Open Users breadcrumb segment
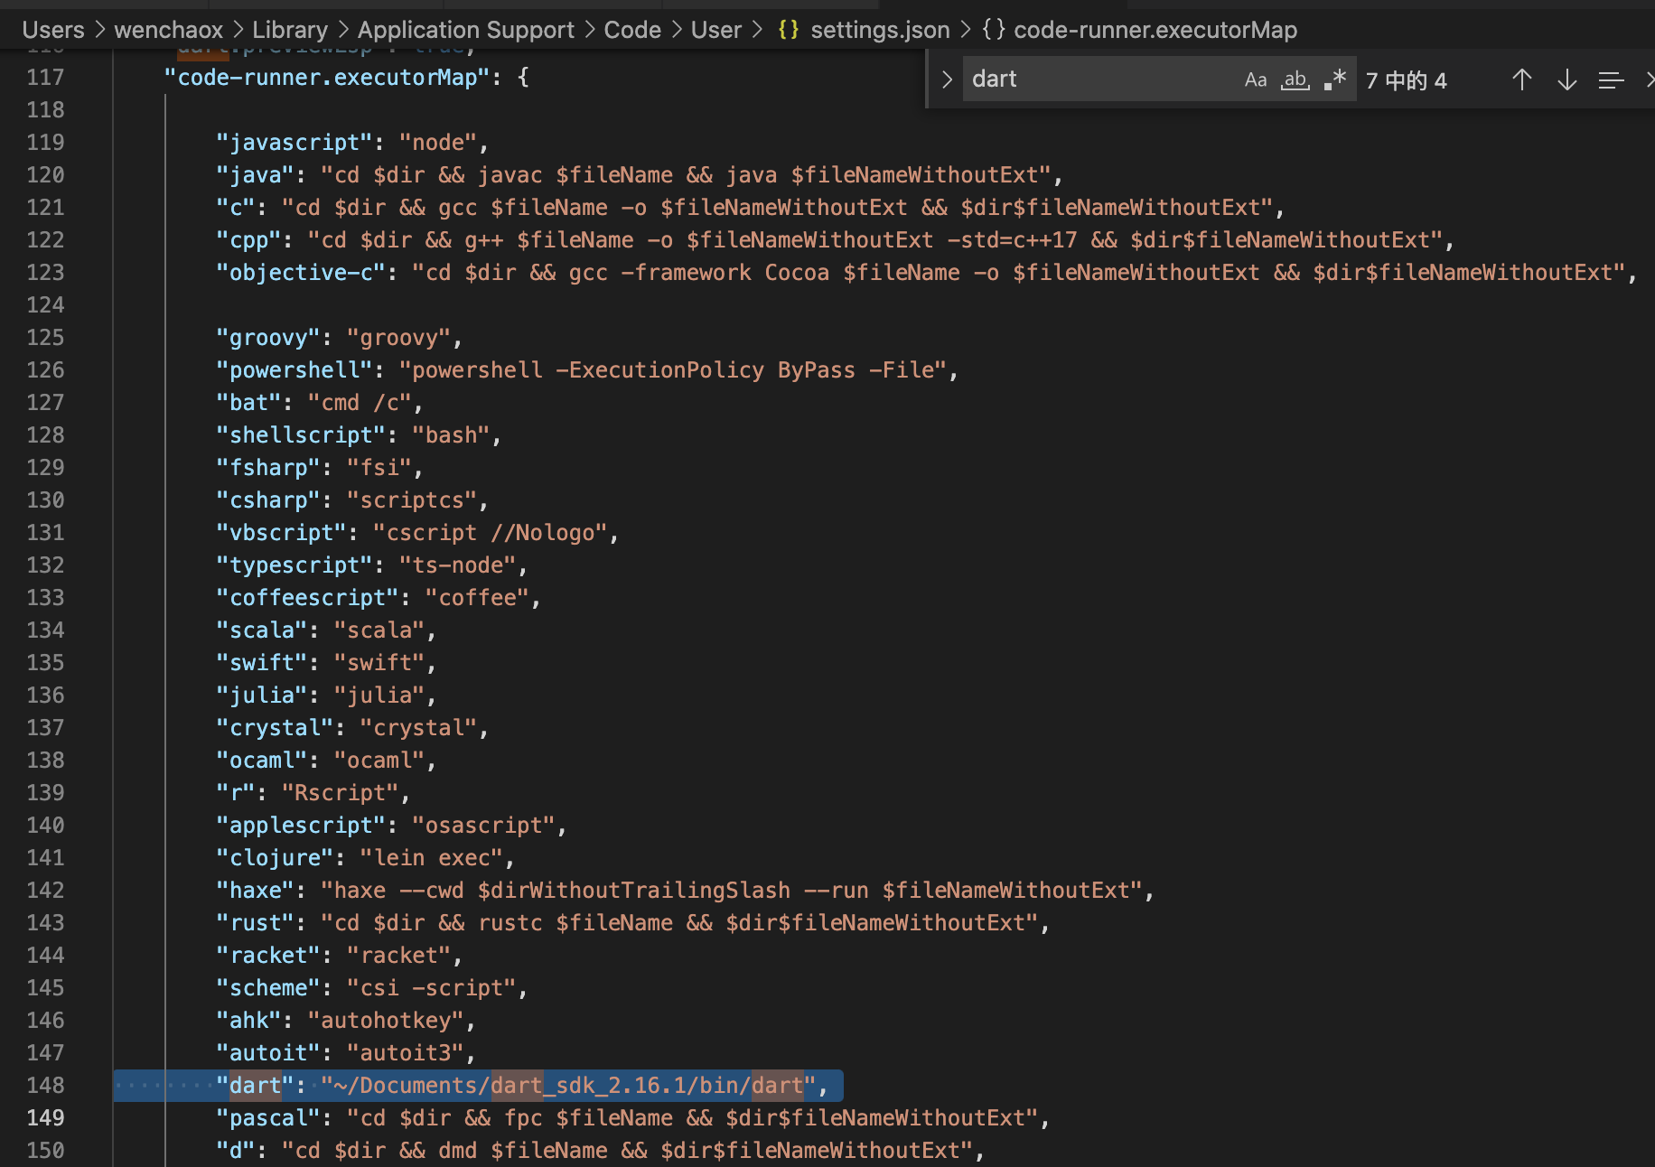1655x1167 pixels. [53, 30]
